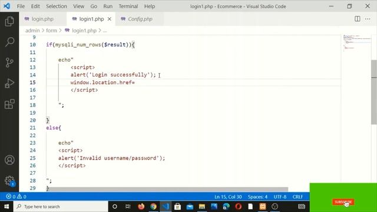Open the Selection menu
Viewport: 377px width, 212px height.
pyautogui.click(x=57, y=6)
